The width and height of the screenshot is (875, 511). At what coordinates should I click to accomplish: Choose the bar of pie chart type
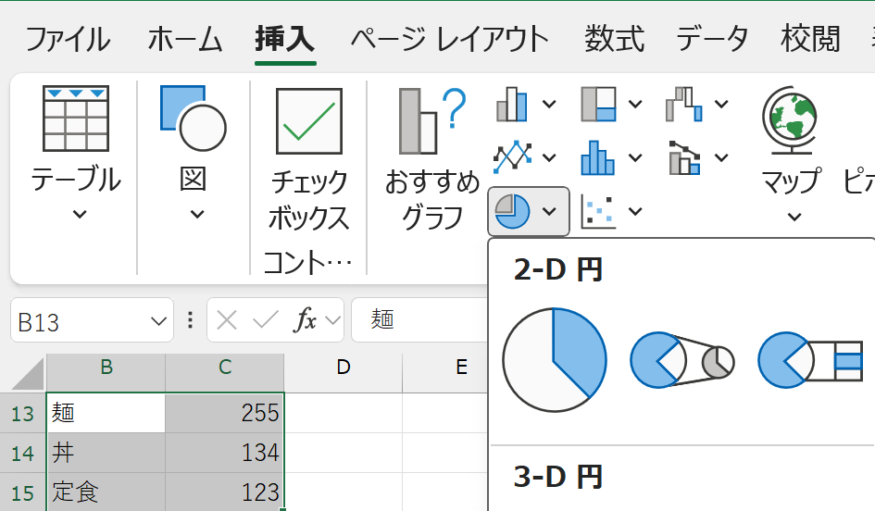[809, 359]
